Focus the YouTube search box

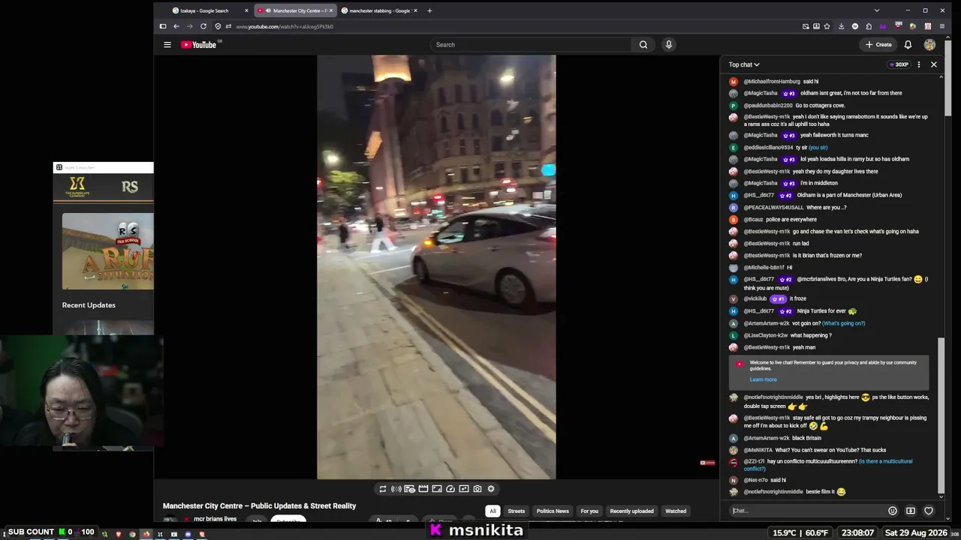pos(532,45)
